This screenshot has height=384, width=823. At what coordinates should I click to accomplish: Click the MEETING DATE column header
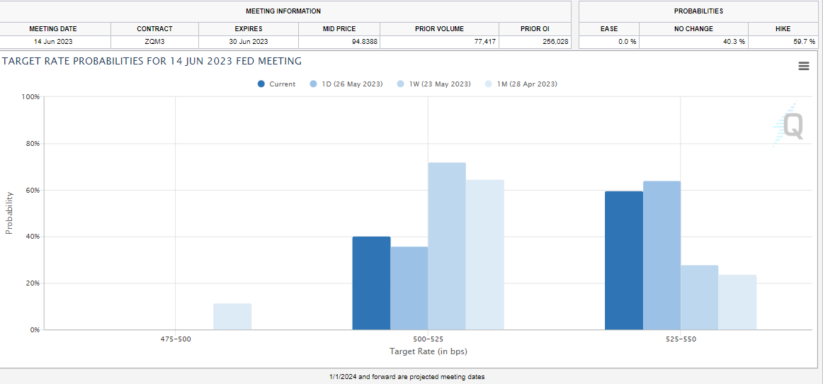(53, 29)
